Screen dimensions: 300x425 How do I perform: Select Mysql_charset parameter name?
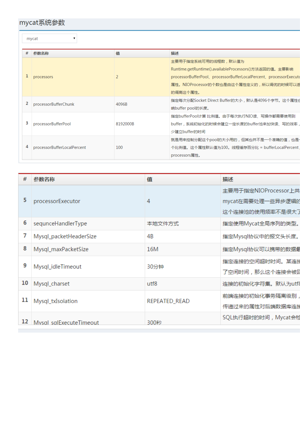click(51, 284)
